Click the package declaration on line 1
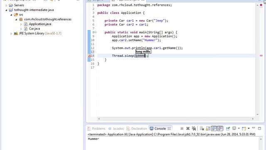 tap(135, 5)
